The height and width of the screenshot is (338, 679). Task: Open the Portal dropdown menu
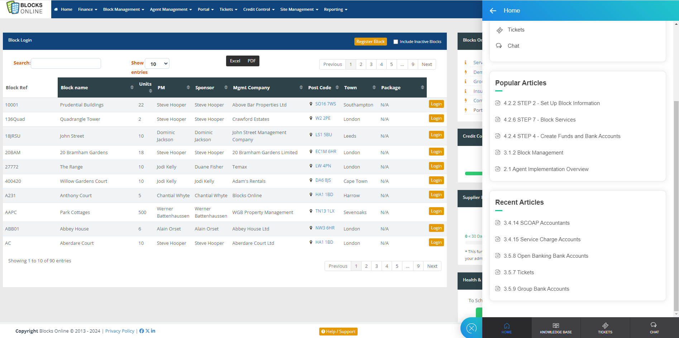click(206, 9)
